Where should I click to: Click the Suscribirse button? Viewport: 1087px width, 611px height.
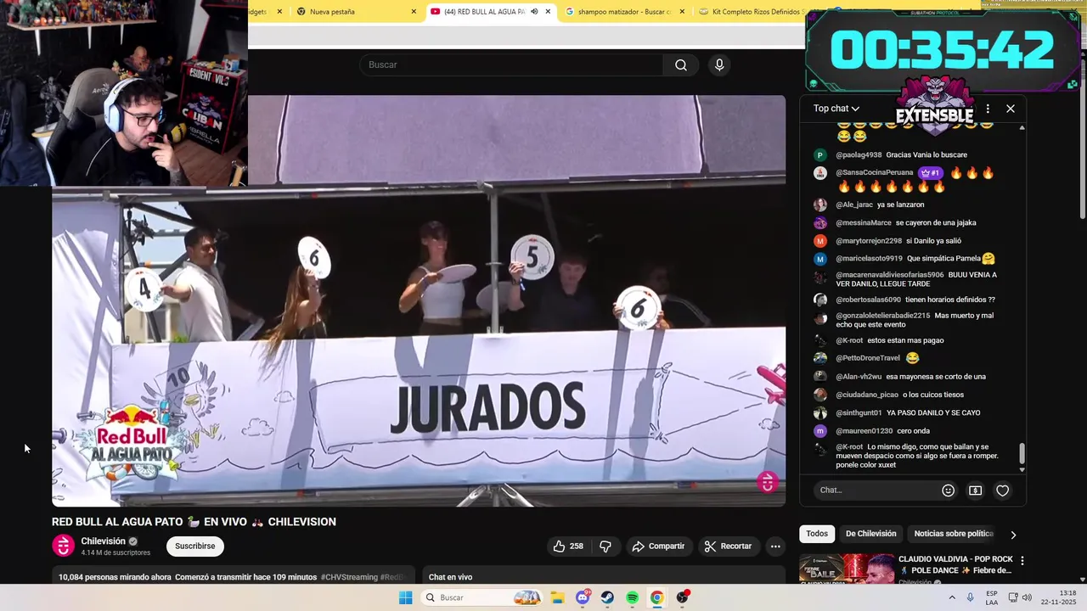point(195,546)
